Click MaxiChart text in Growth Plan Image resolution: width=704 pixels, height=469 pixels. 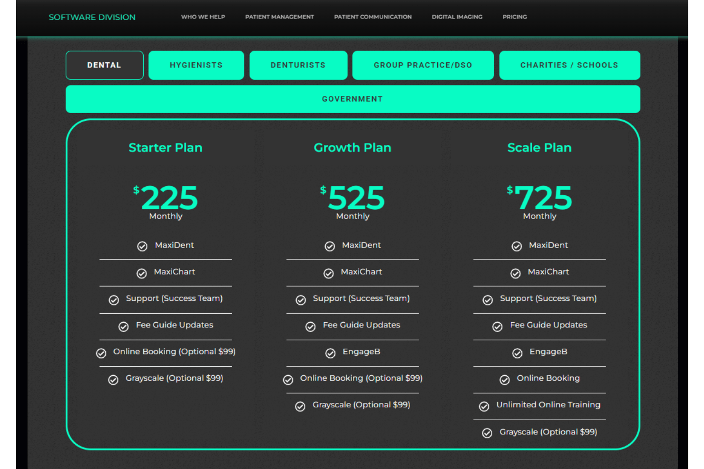(362, 272)
